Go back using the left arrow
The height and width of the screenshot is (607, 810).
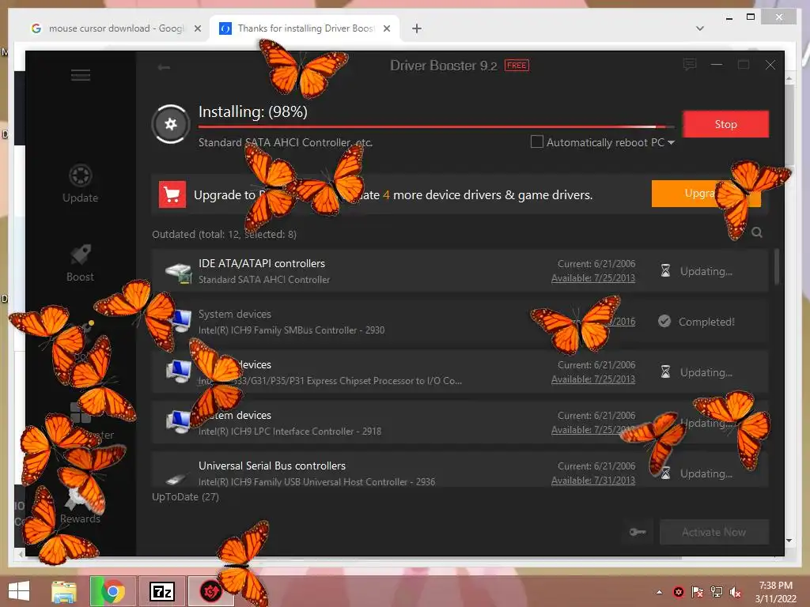coord(164,67)
